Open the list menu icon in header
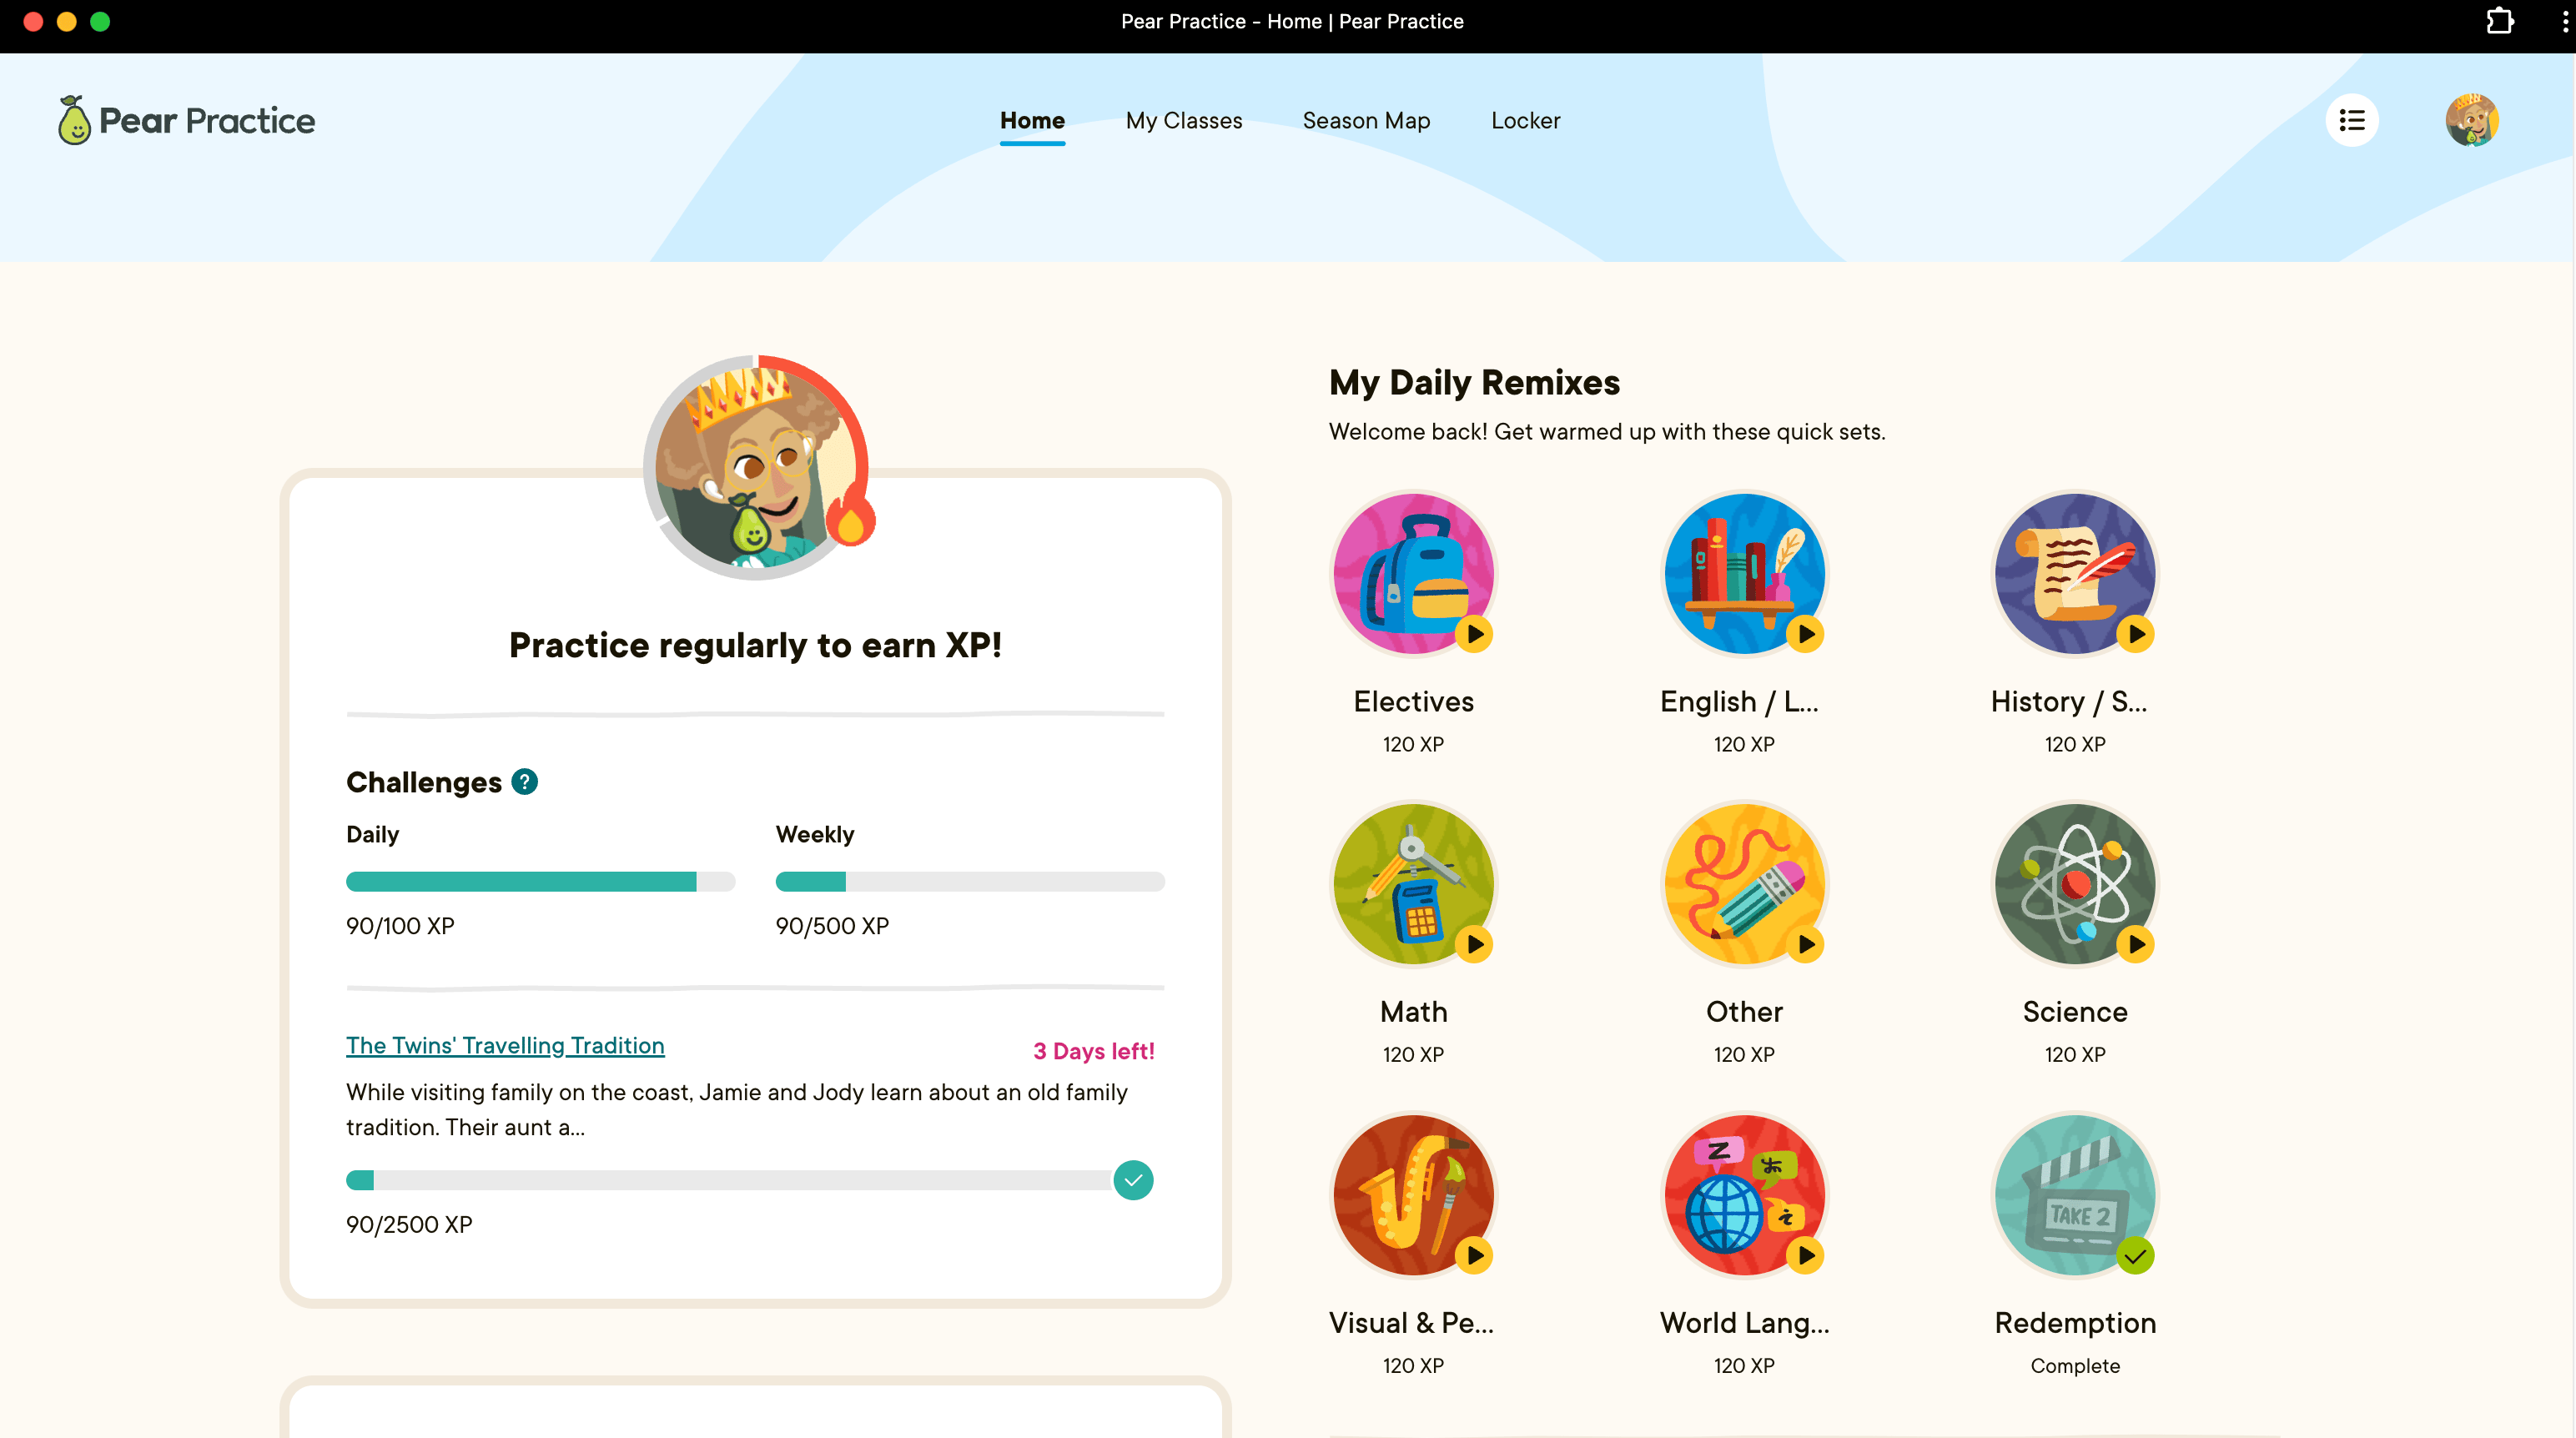Viewport: 2576px width, 1438px height. click(2352, 120)
